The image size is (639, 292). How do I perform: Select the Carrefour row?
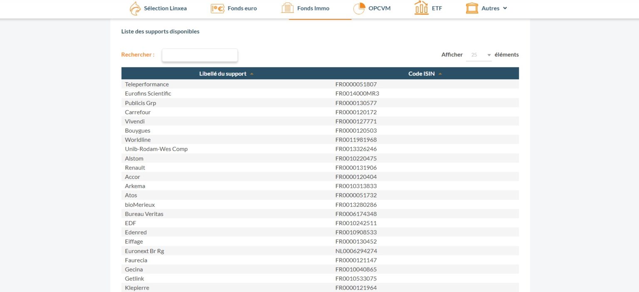click(138, 112)
